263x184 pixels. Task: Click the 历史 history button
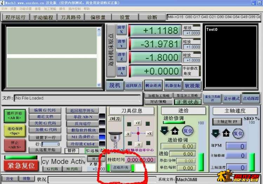pos(10,179)
